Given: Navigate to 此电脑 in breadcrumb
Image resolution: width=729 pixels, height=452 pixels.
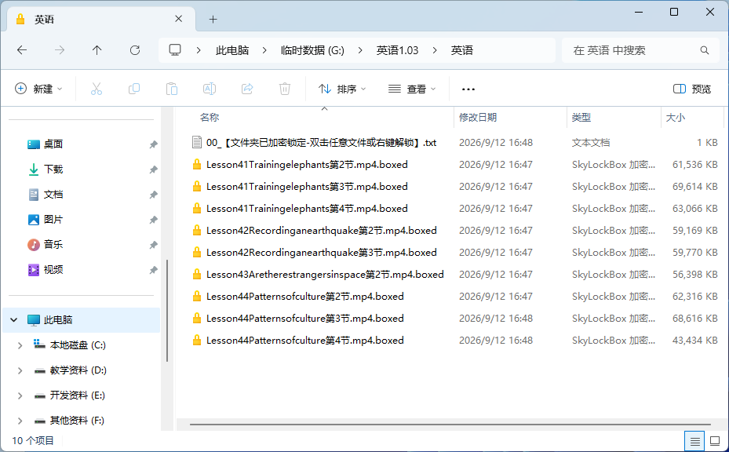Looking at the screenshot, I should pyautogui.click(x=232, y=50).
